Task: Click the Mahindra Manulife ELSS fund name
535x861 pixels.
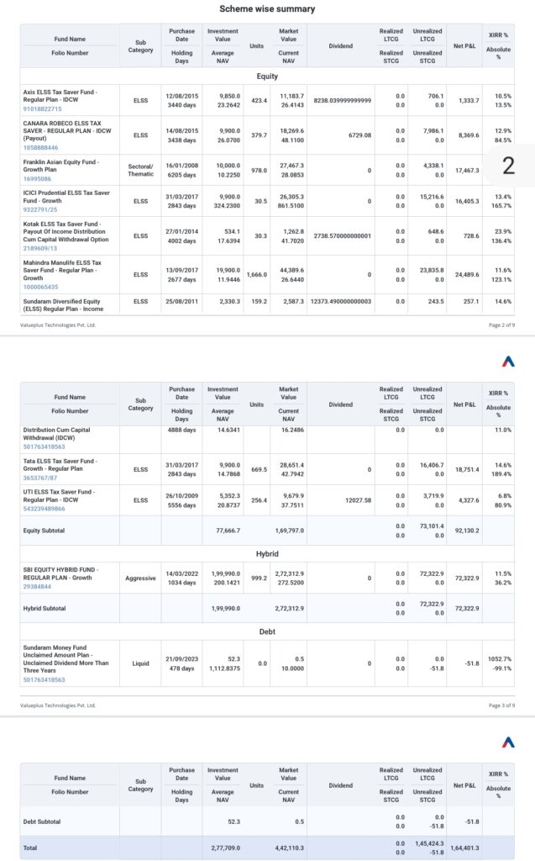Action: 62,270
